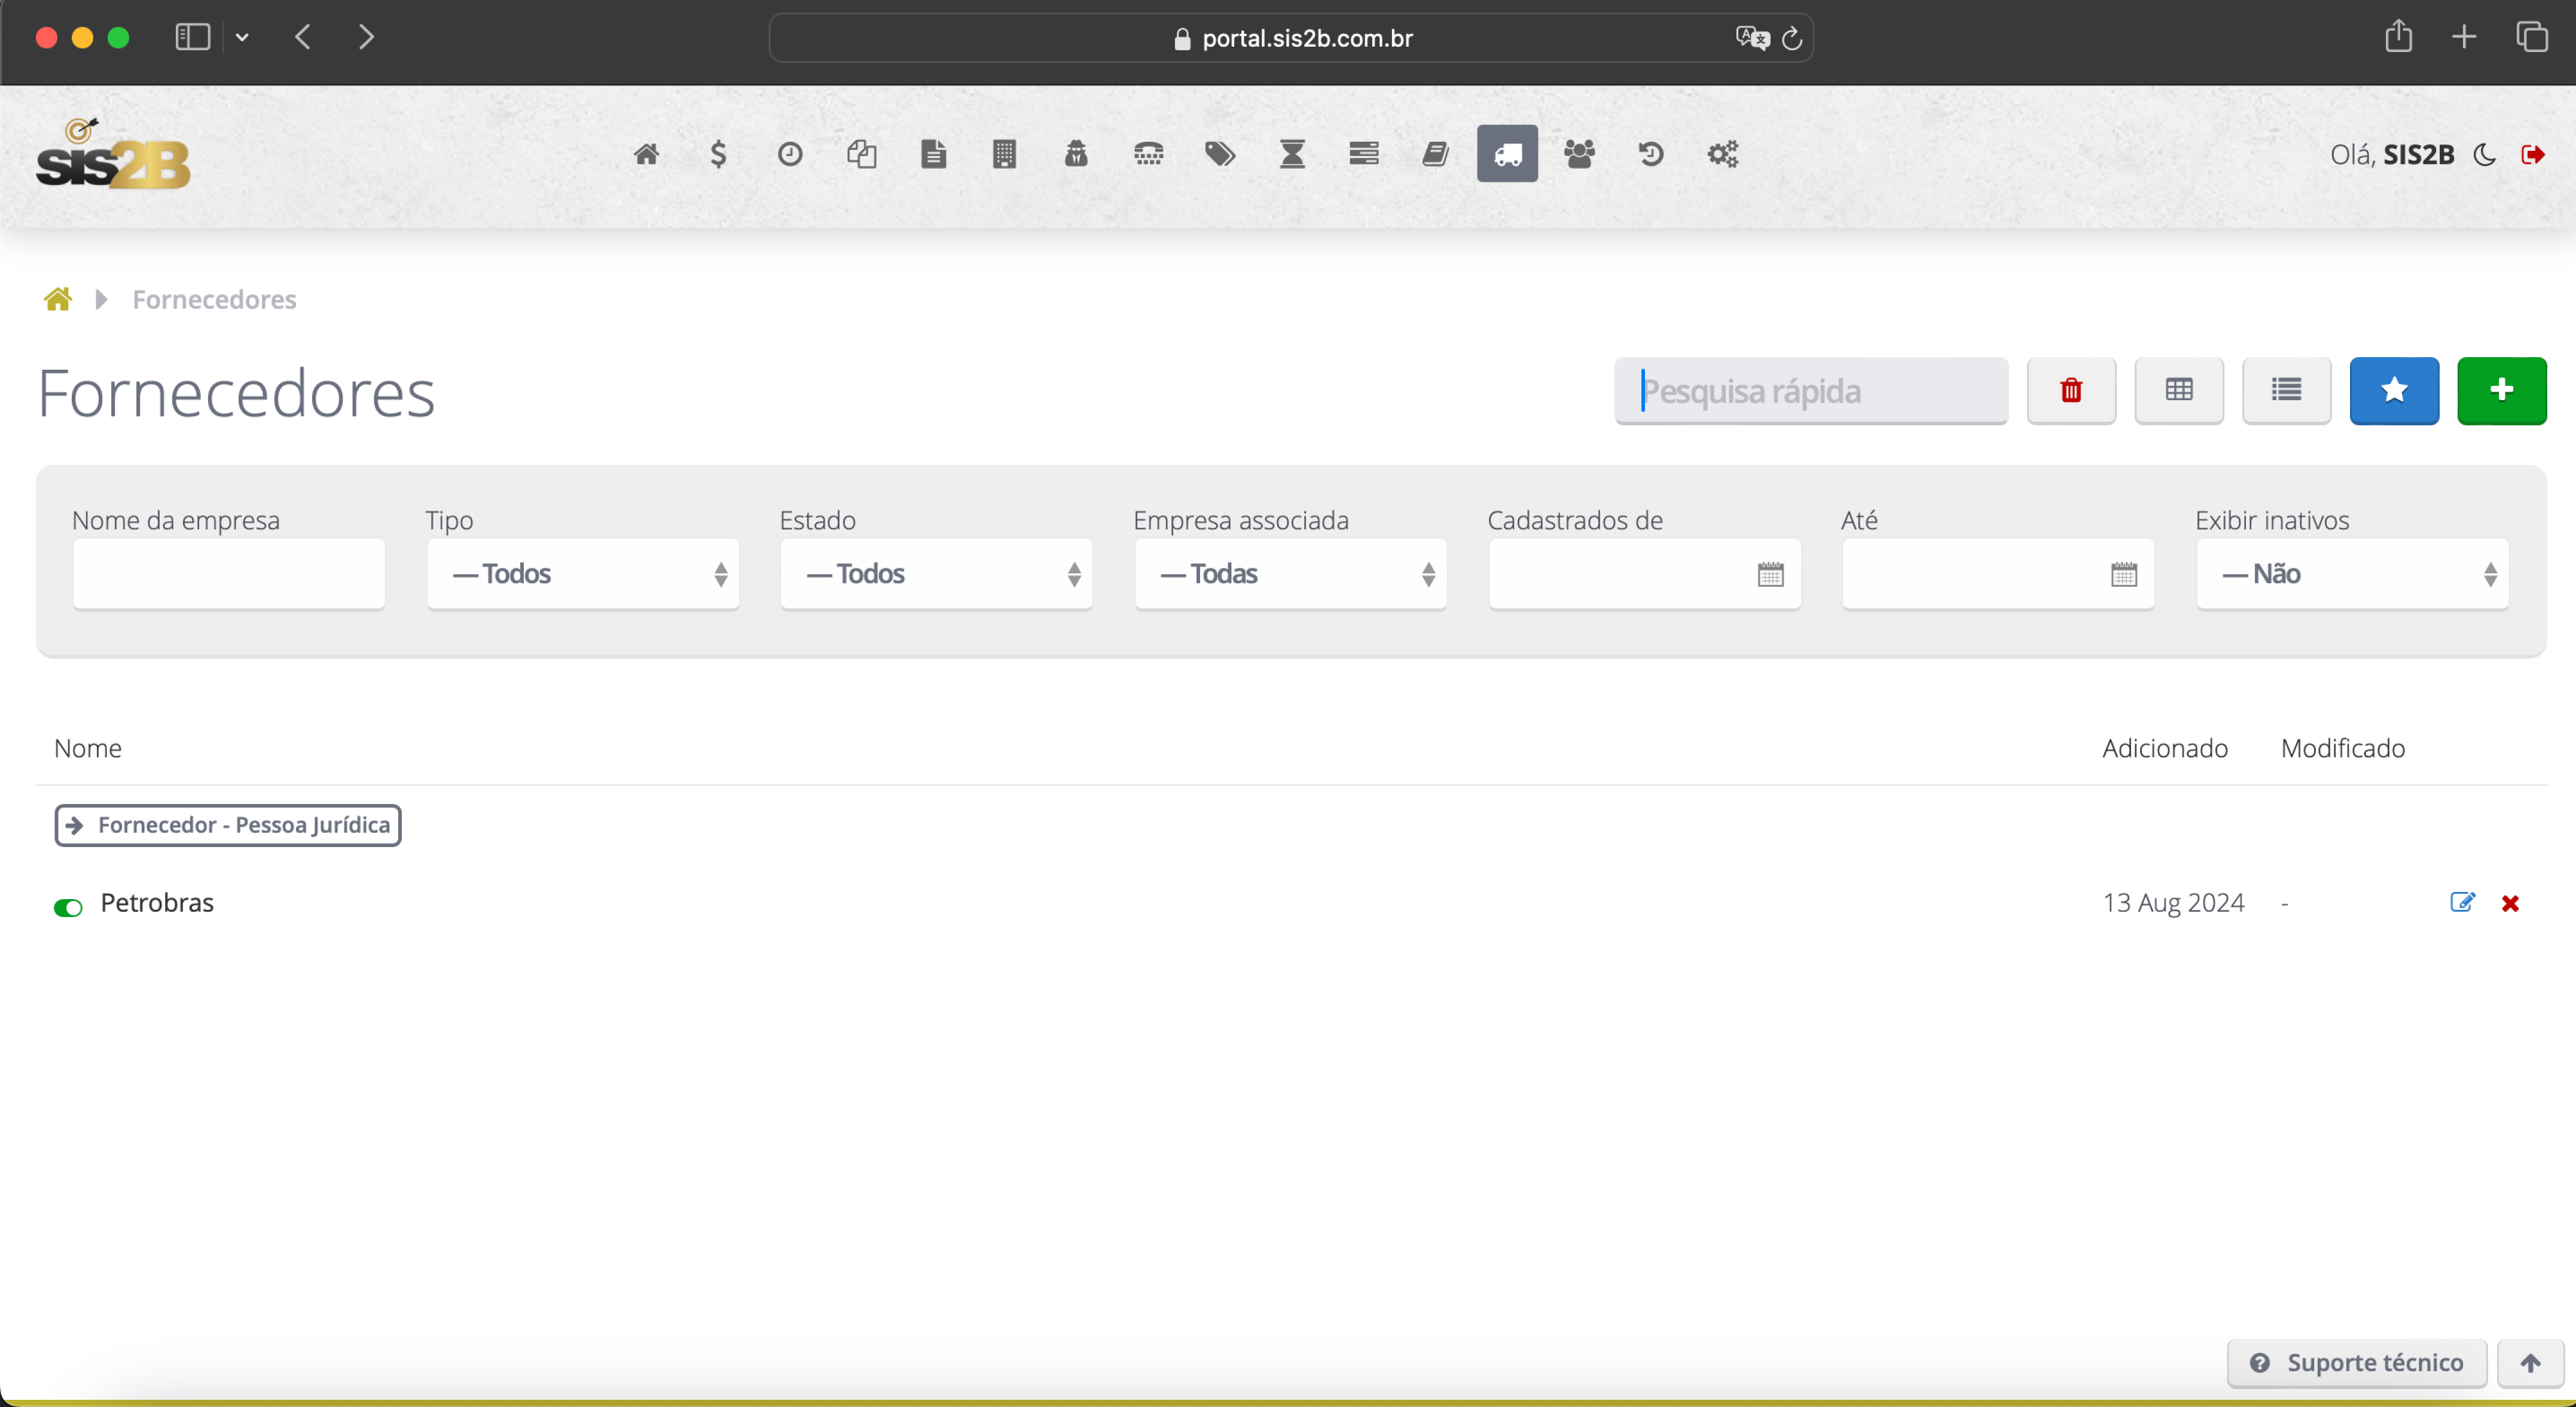Expand the Exibir inativos dropdown
The height and width of the screenshot is (1407, 2576).
click(x=2351, y=574)
